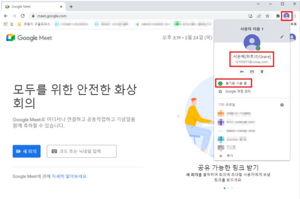Open addresses location pin icon

[262, 72]
